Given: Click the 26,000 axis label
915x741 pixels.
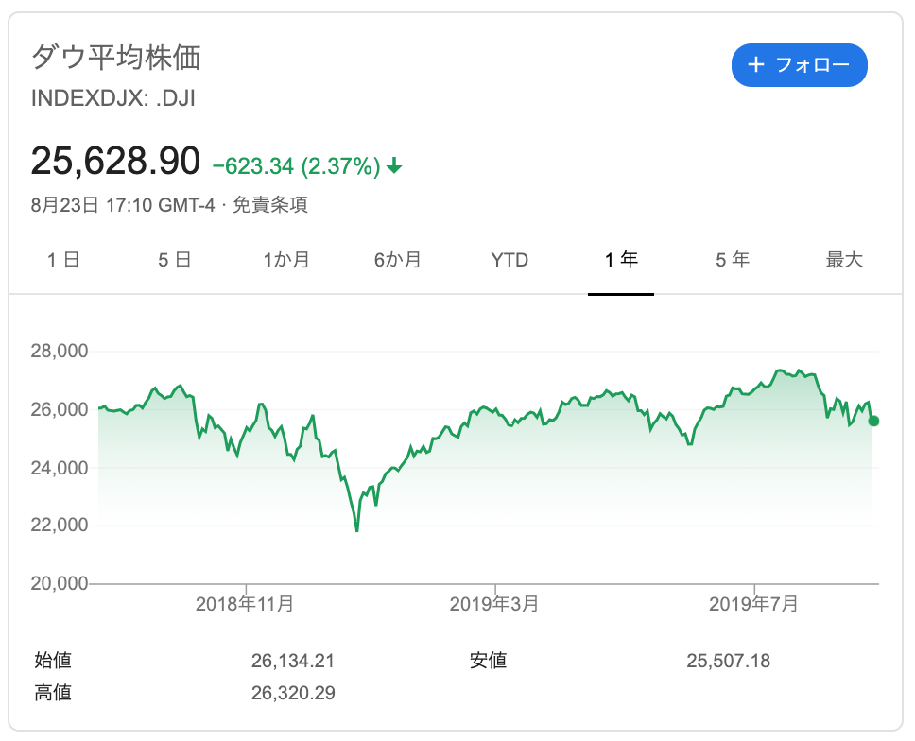Looking at the screenshot, I should coord(59,409).
